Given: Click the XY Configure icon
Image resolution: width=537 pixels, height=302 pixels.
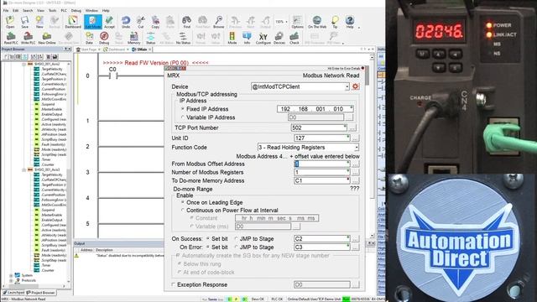Looking at the screenshot, I should pyautogui.click(x=263, y=38).
